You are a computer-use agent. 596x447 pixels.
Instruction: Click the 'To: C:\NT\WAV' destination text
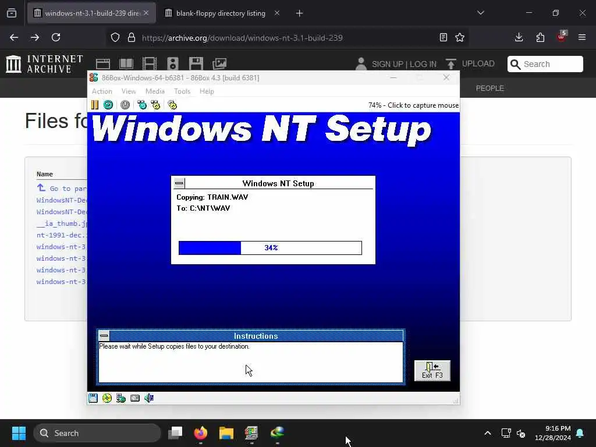click(x=203, y=208)
